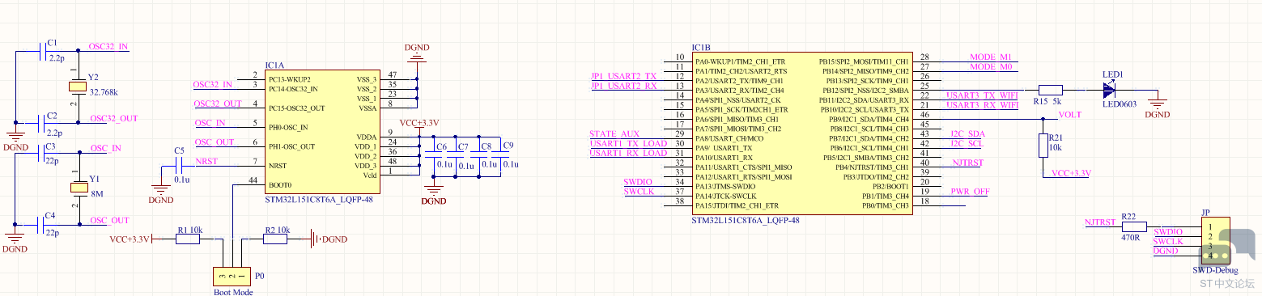Select the USART3_TX_WIFI net label

(x=982, y=95)
